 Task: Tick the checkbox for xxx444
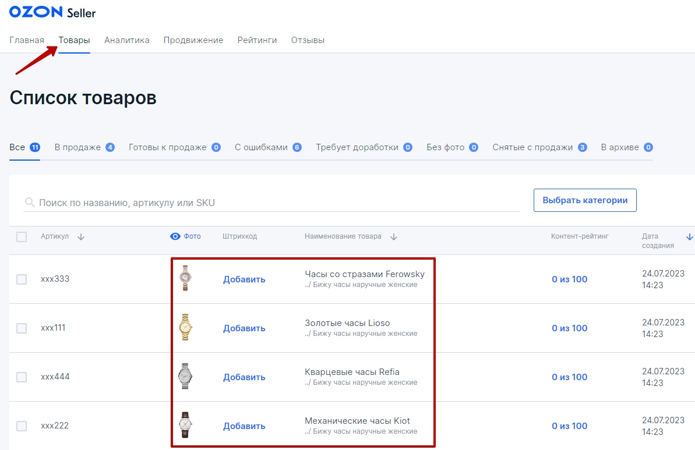coord(22,377)
